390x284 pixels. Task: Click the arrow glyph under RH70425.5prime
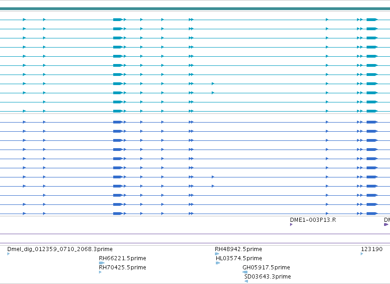click(x=100, y=272)
